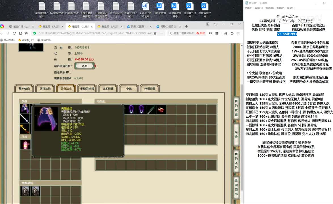Open the 达人后台 bookmark
Viewport: 333px width, 204px height.
click(8, 40)
